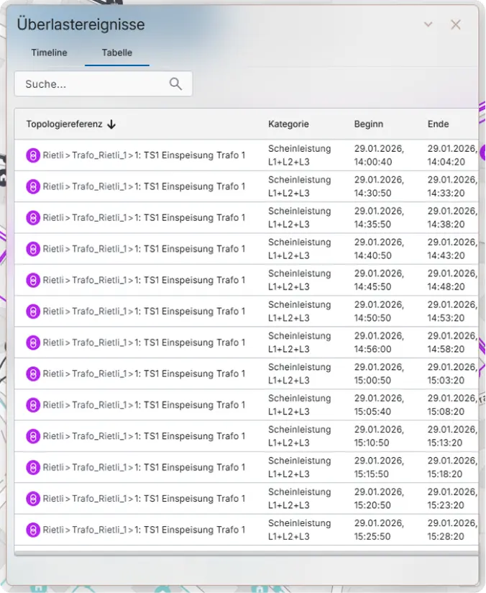Click Ende value 14:43:20
Viewport: 486px width, 593px height.
(x=452, y=249)
